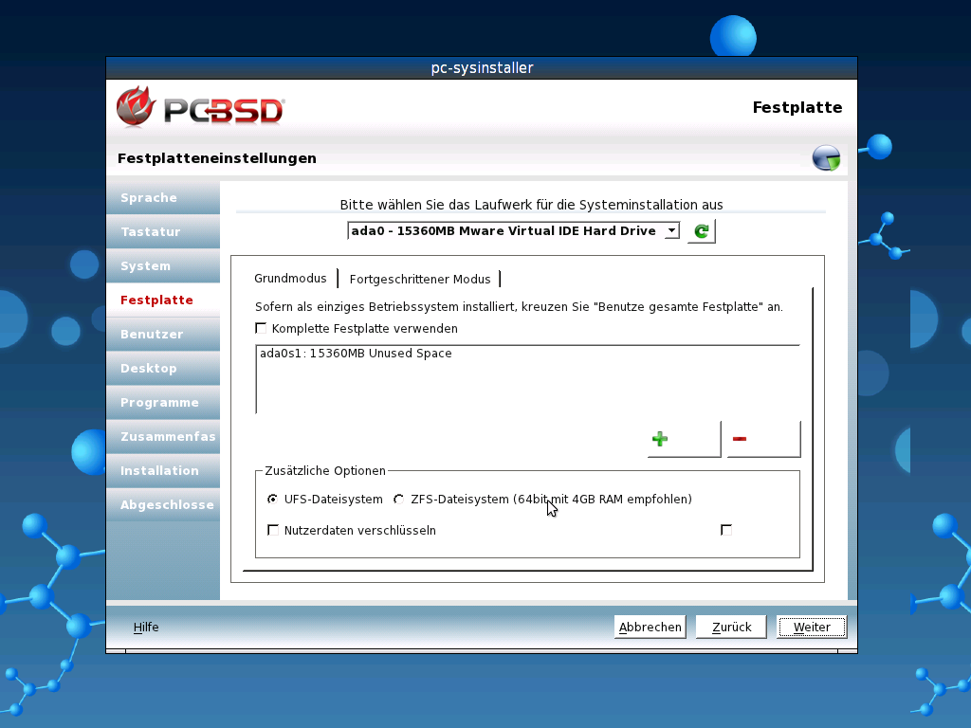Image resolution: width=971 pixels, height=728 pixels.
Task: Click the Weiter button
Action: (811, 627)
